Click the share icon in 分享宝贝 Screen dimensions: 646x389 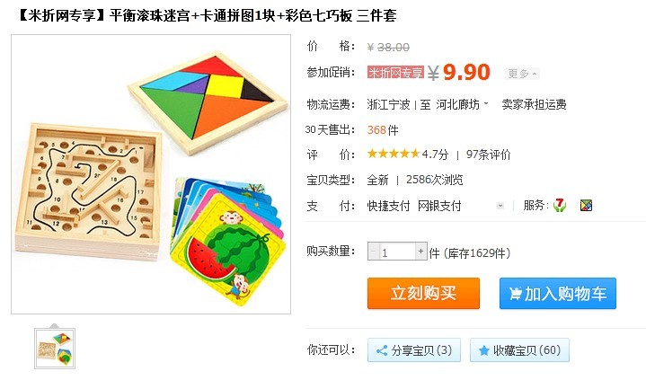[x=382, y=350]
